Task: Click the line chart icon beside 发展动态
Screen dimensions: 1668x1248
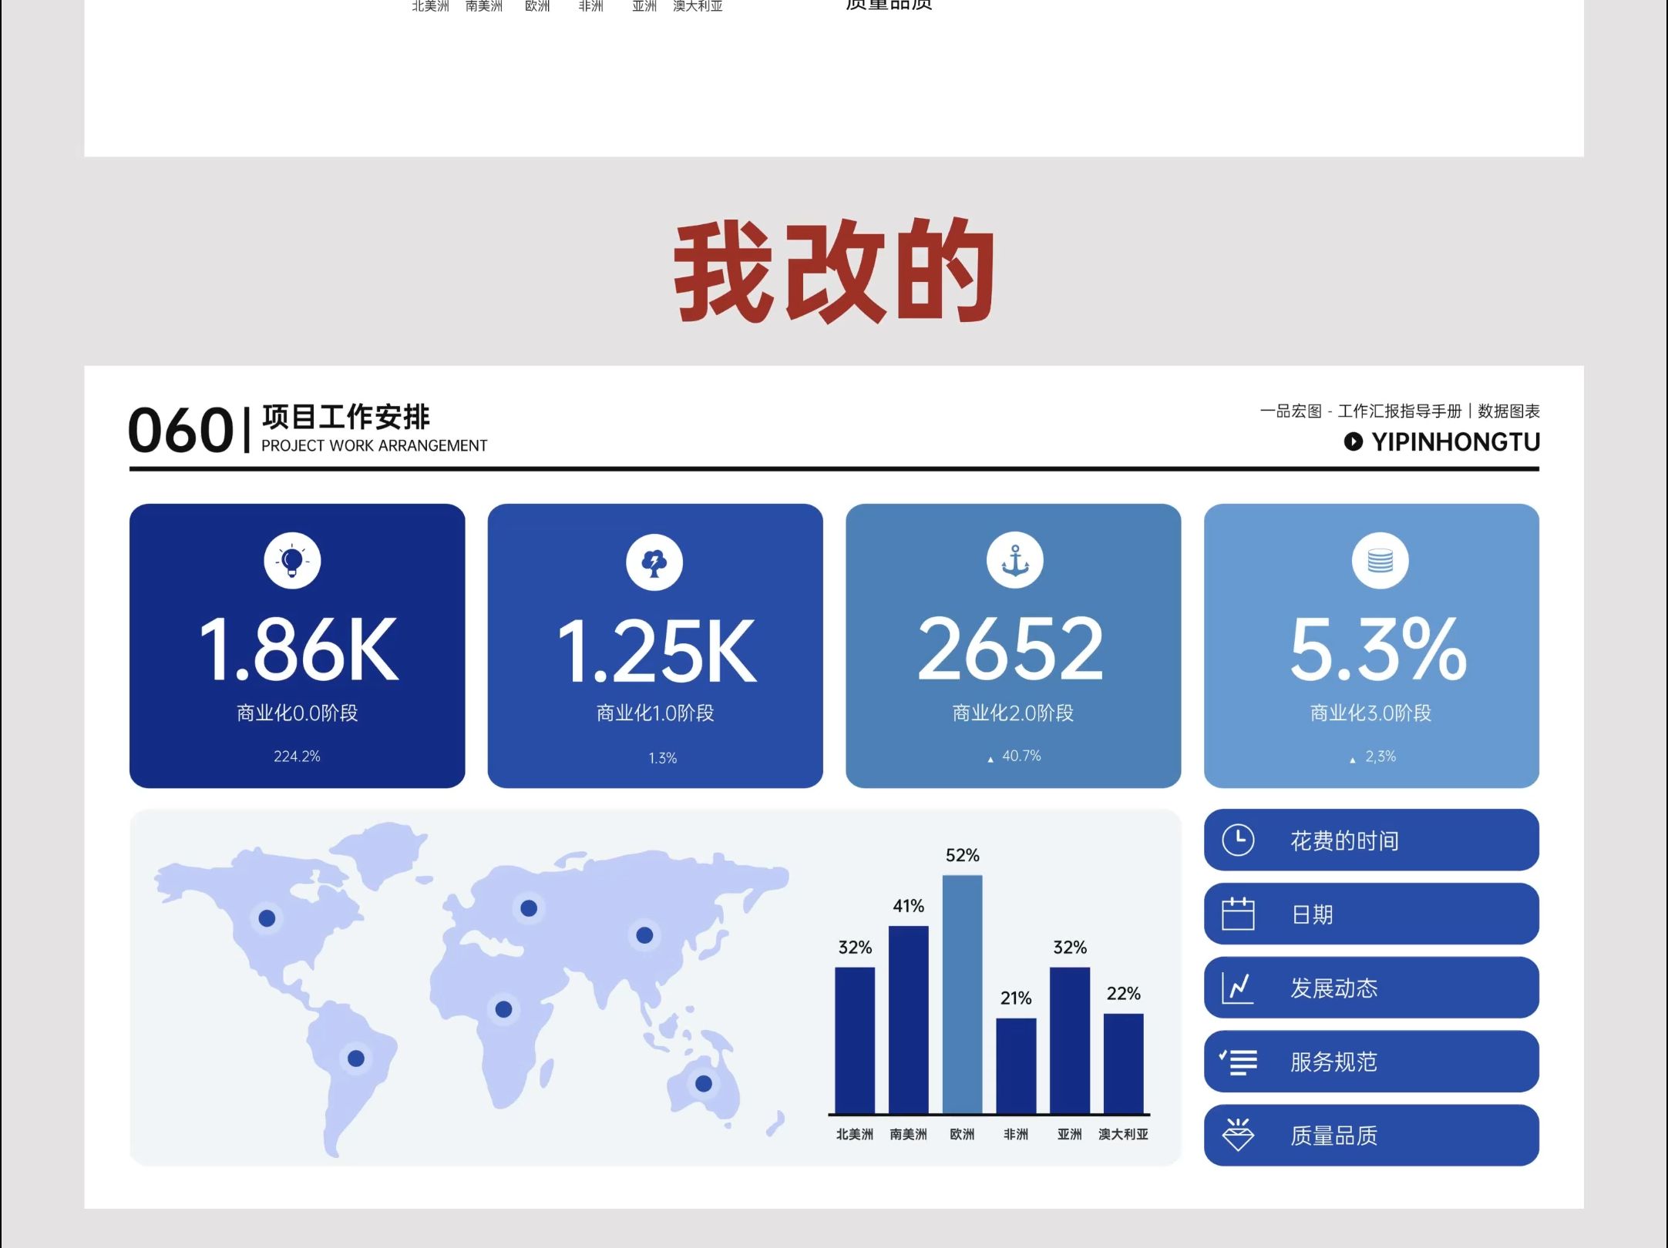Action: tap(1238, 988)
